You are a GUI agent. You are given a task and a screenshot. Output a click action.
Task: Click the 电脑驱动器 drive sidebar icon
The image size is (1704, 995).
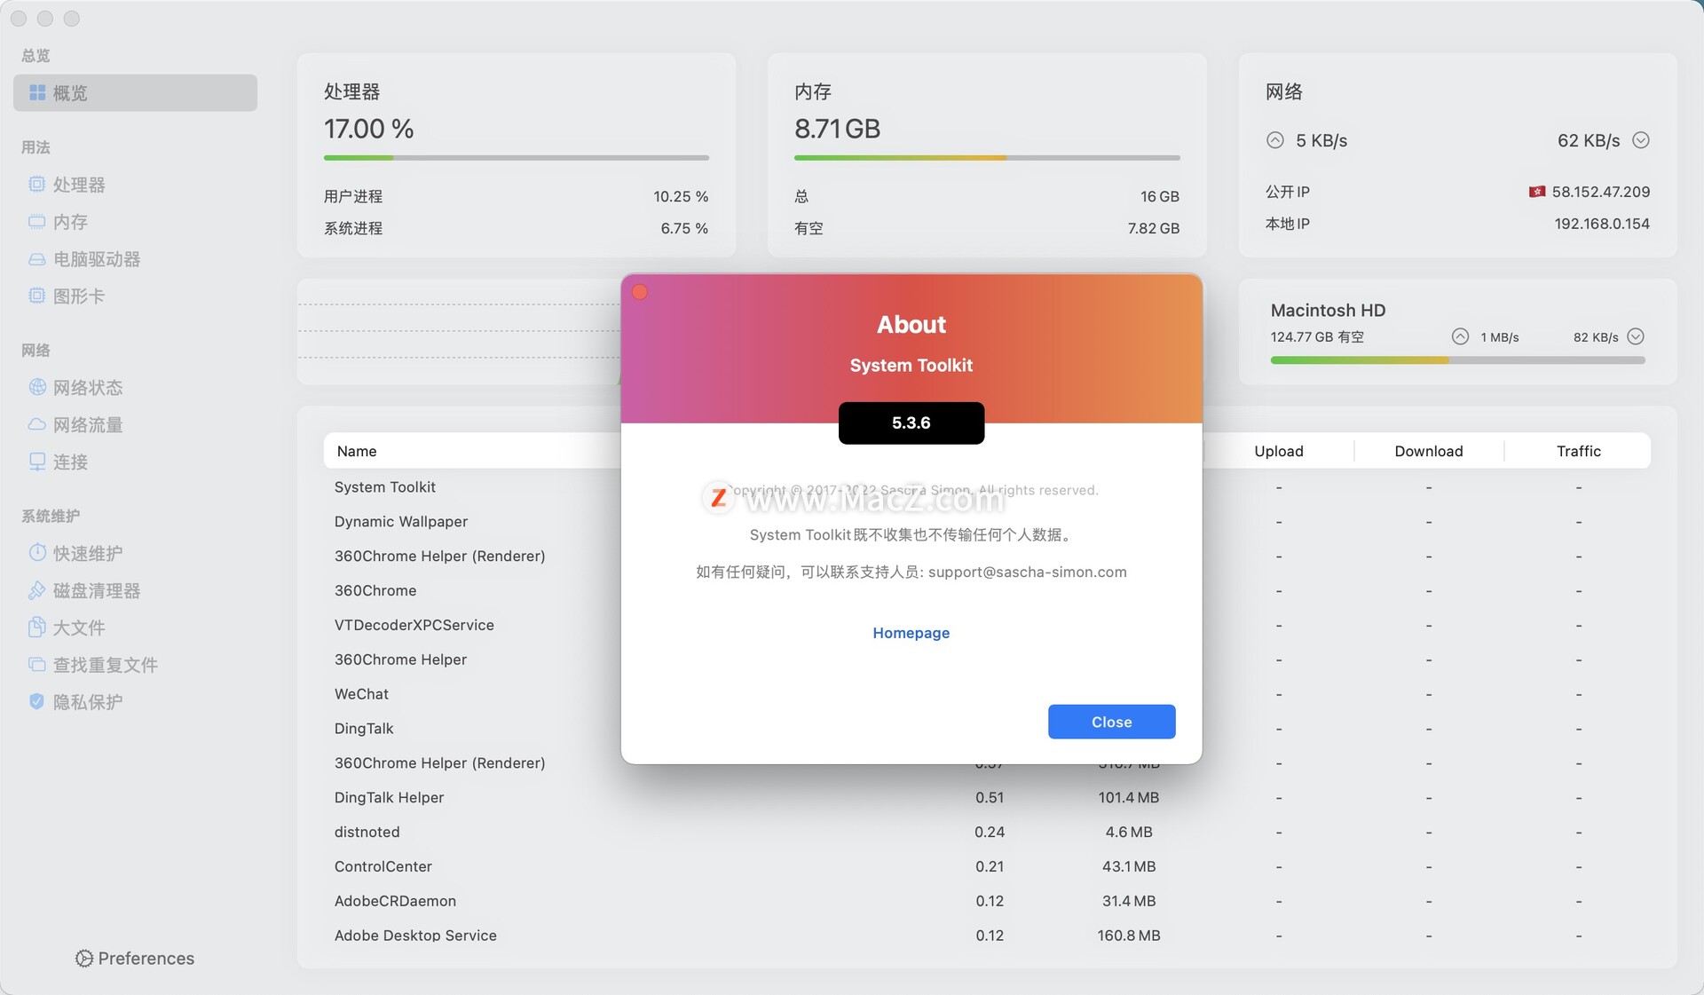36,259
